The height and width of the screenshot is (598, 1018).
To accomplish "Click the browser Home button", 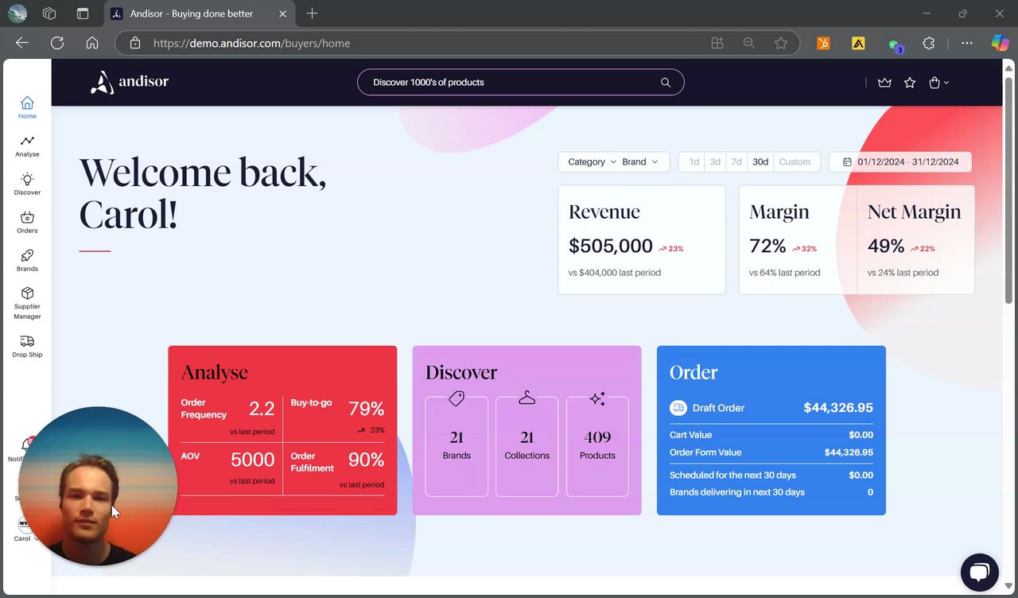I will (x=92, y=43).
